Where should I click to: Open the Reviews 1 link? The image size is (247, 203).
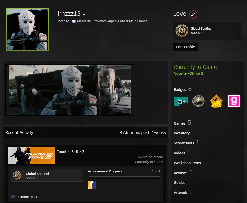click(183, 173)
